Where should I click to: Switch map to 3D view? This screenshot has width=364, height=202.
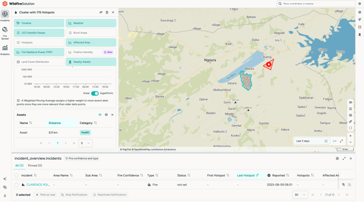(350, 102)
